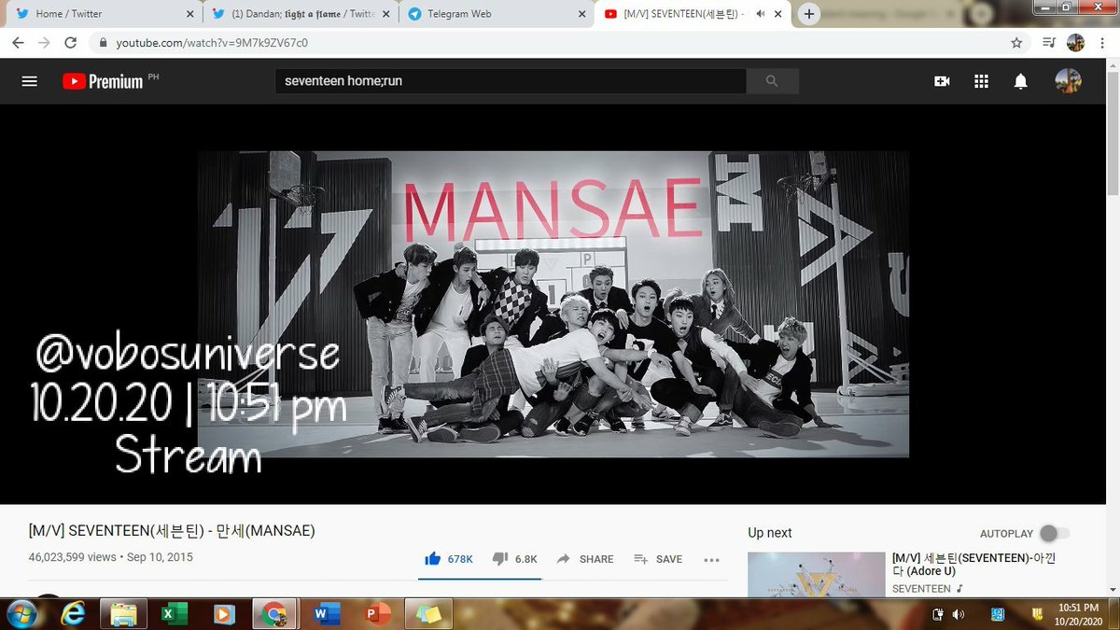Screen dimensions: 1120x630
Task: Open the Chrome profile avatar
Action: point(1075,43)
